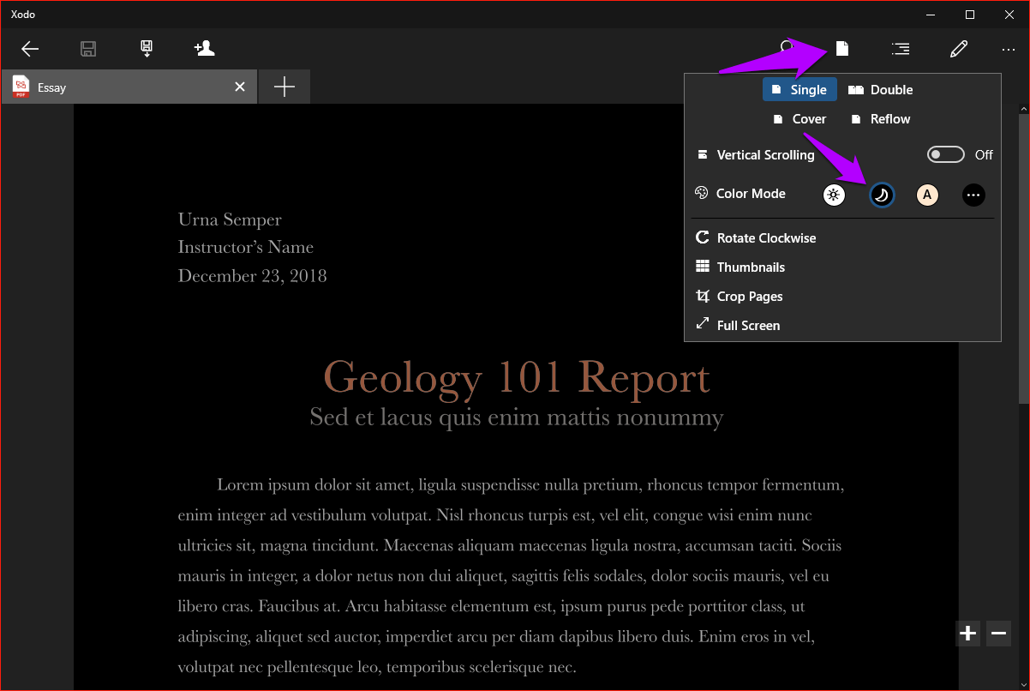Open the view mode page icon
Screen dimensions: 1030x691
click(x=842, y=49)
